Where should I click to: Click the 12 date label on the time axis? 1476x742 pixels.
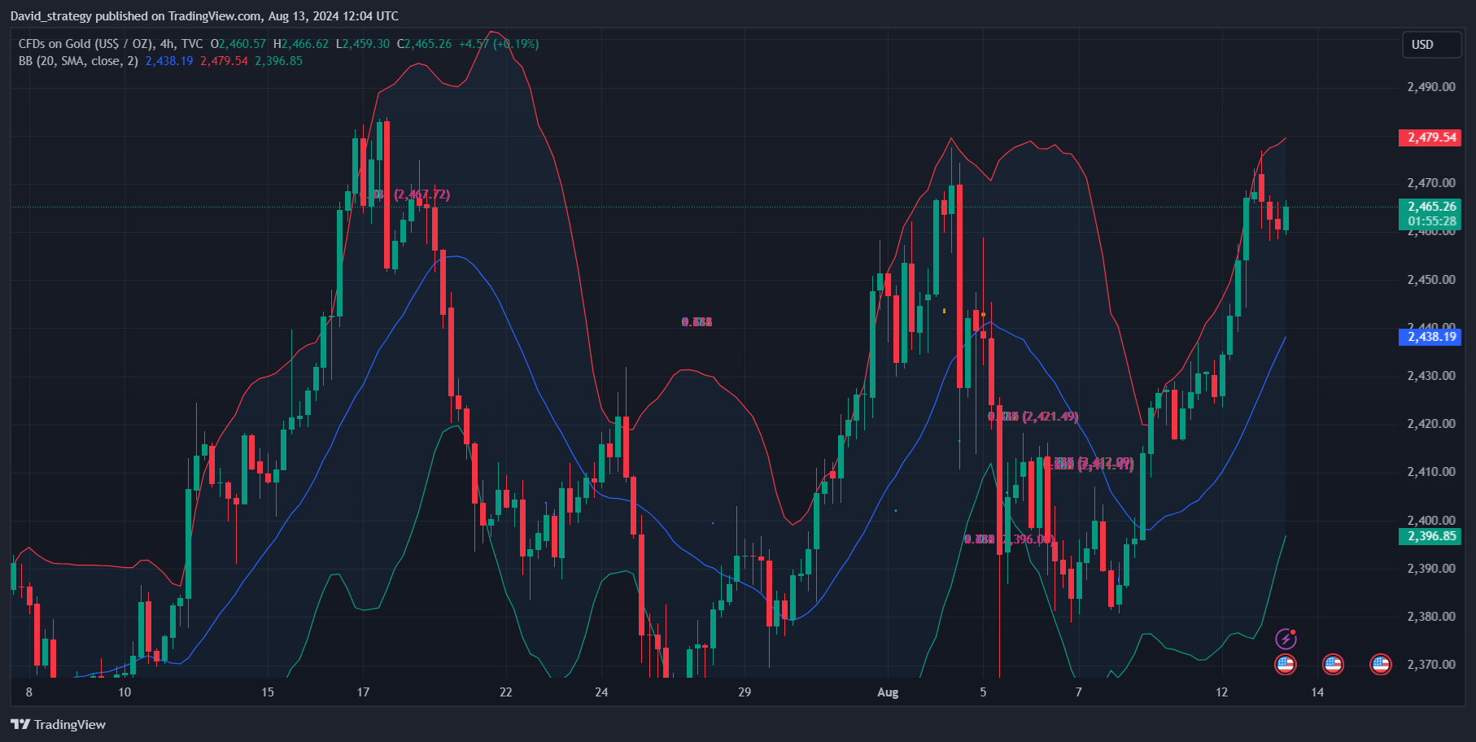(x=1221, y=692)
